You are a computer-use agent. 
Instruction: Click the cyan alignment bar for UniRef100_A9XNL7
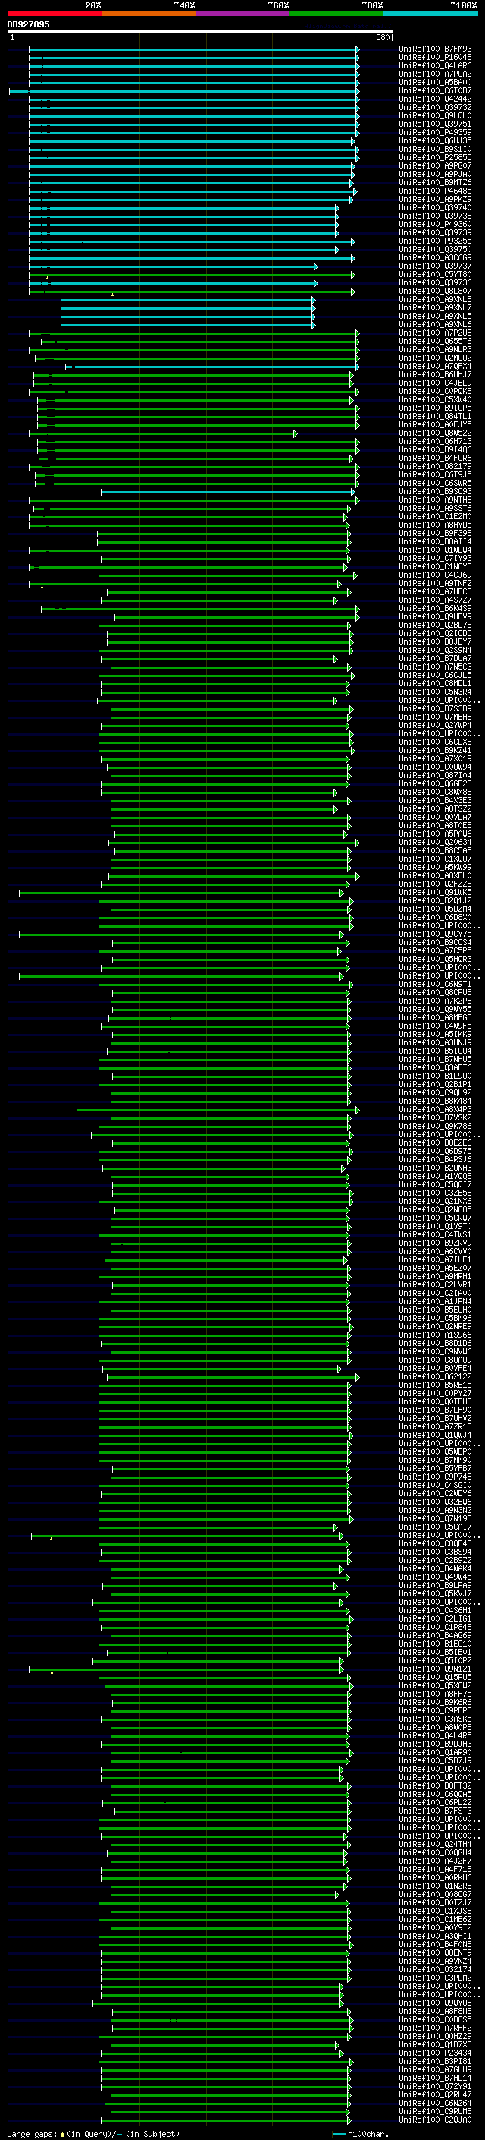pyautogui.click(x=187, y=307)
